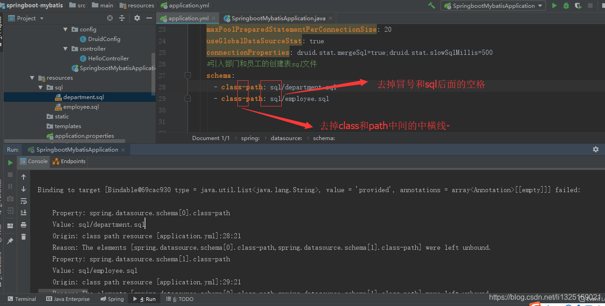
Task: Click exit icon in Run panel sidebar
Action: point(10,211)
